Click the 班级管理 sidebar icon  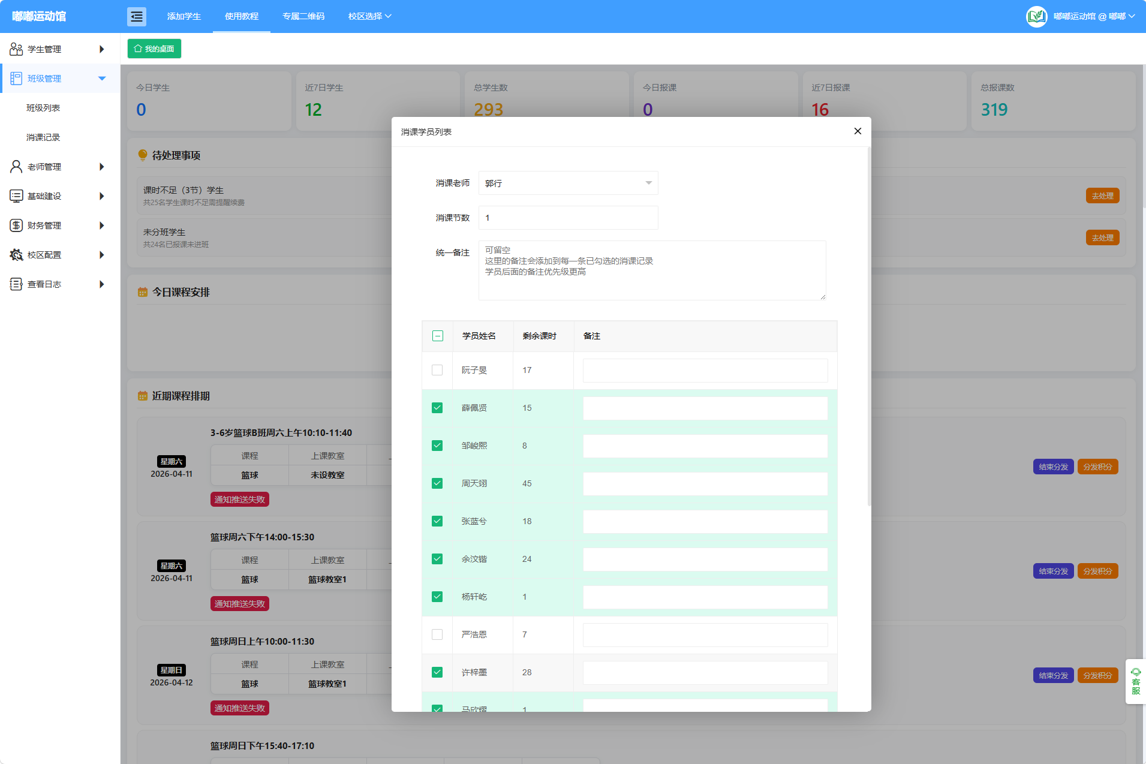click(16, 79)
